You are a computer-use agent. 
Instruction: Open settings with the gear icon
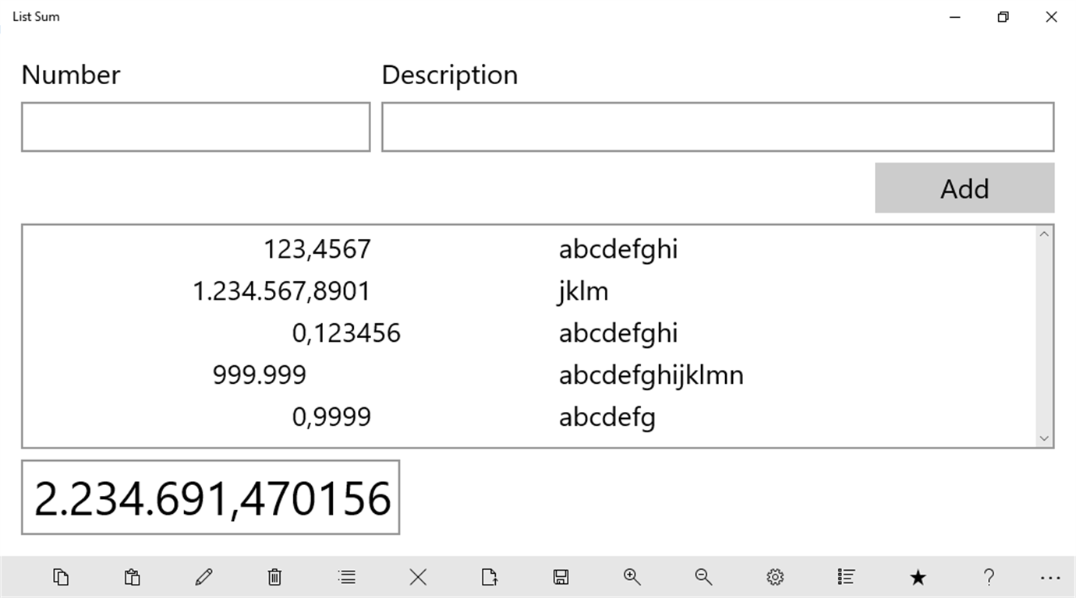774,577
